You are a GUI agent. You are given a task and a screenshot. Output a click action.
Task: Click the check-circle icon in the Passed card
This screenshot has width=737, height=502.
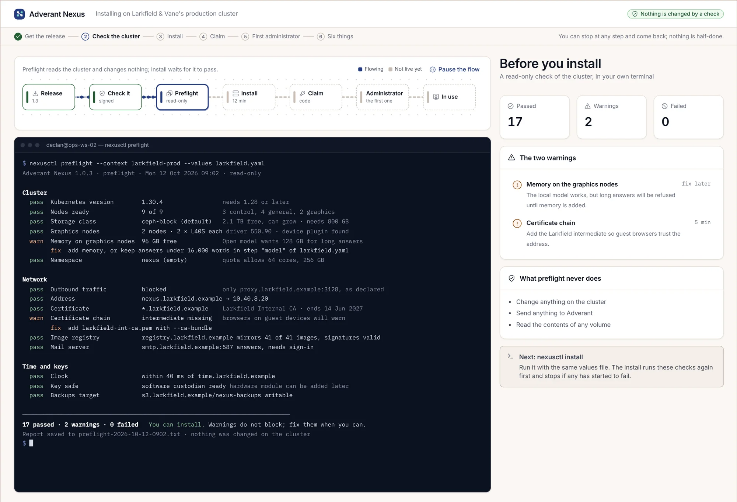[x=511, y=106]
